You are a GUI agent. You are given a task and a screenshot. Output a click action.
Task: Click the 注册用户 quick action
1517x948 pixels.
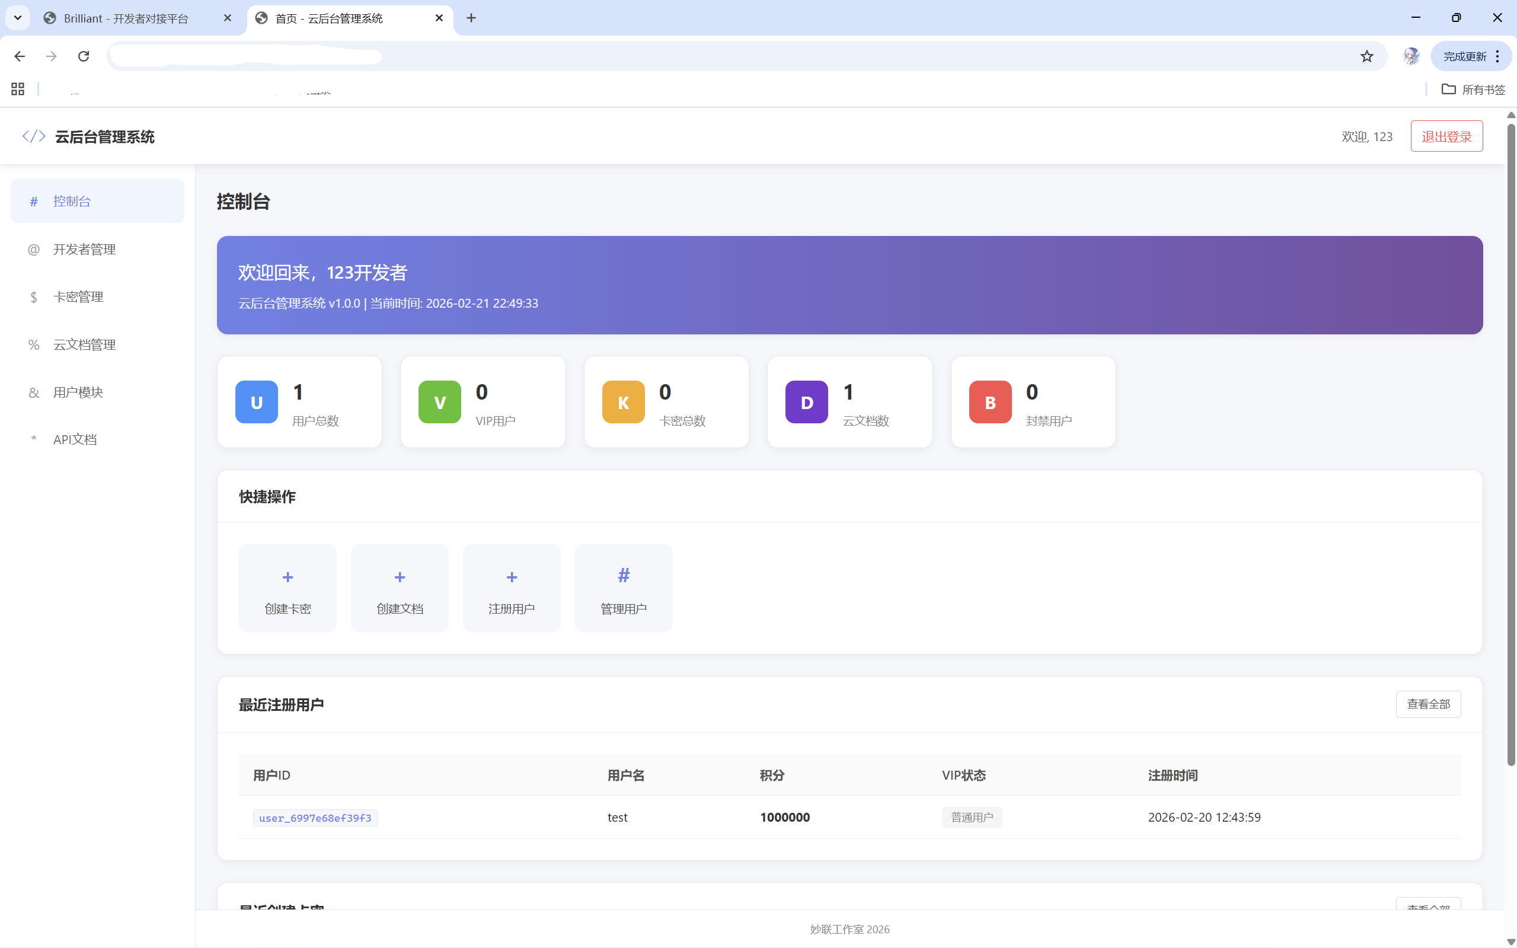click(x=512, y=588)
